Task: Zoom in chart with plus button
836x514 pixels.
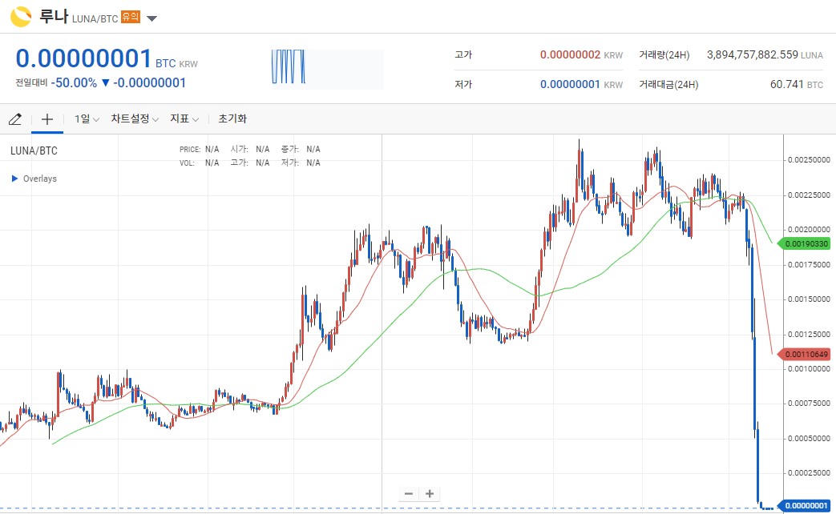Action: click(430, 494)
